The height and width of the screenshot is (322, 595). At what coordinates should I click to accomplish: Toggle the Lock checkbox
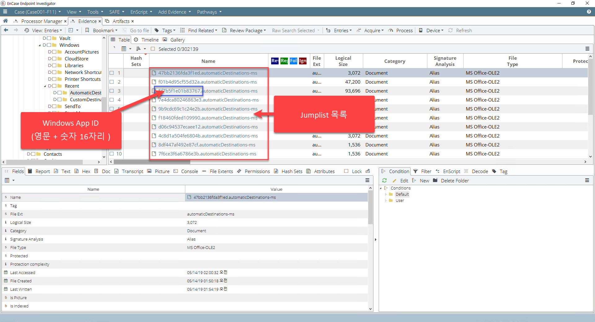point(346,171)
